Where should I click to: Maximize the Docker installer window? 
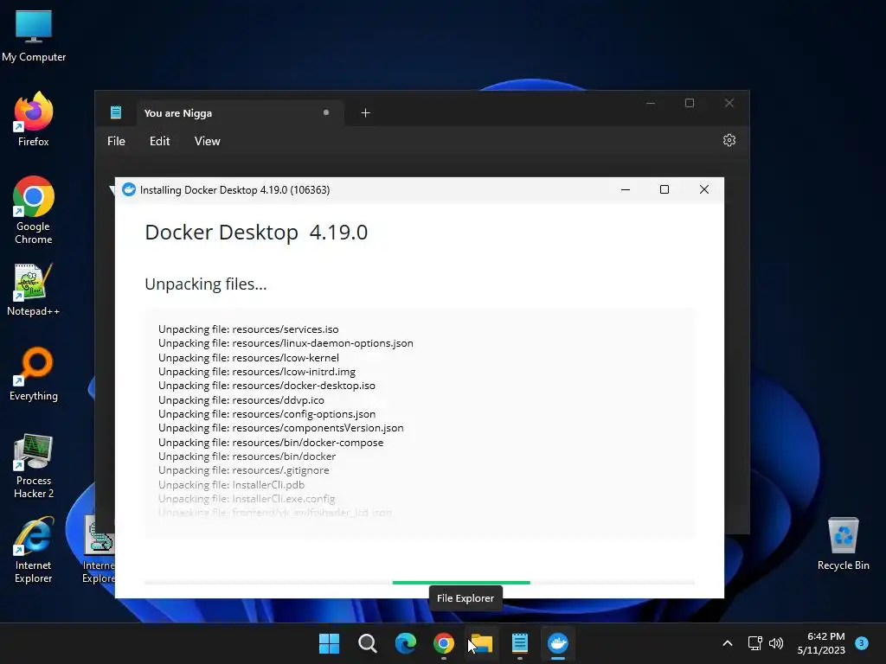click(664, 189)
